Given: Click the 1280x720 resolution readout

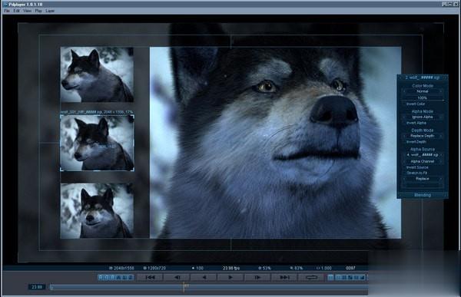Looking at the screenshot, I should (x=154, y=268).
